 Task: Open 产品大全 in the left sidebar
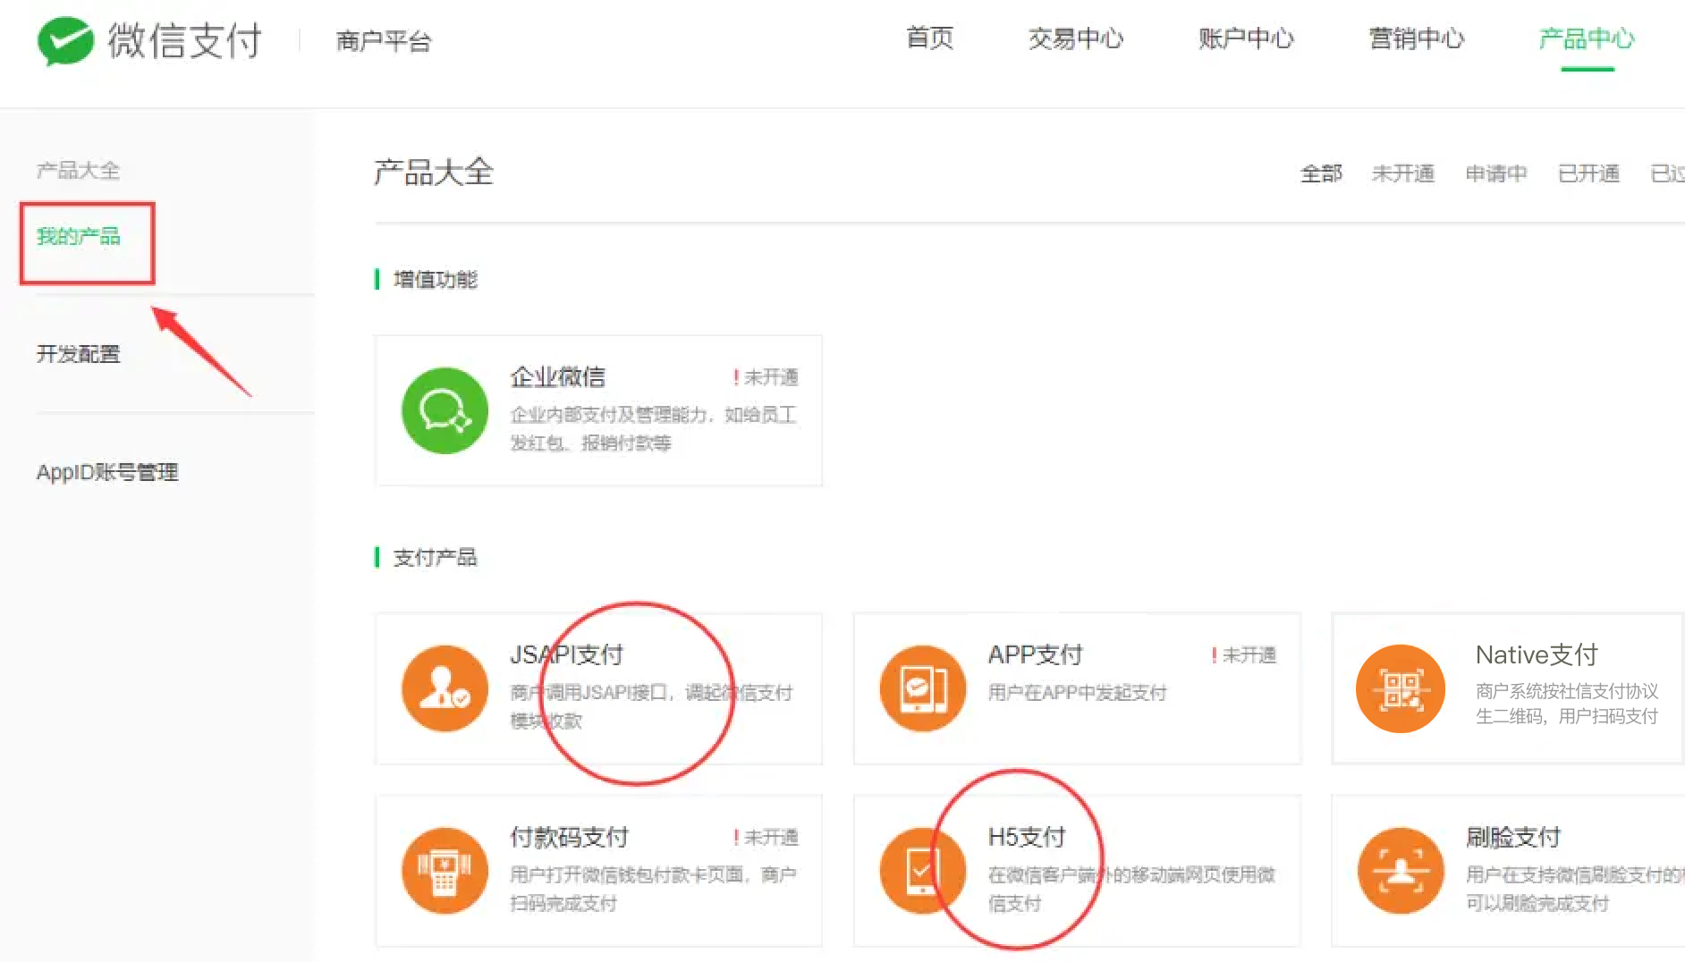click(x=78, y=170)
